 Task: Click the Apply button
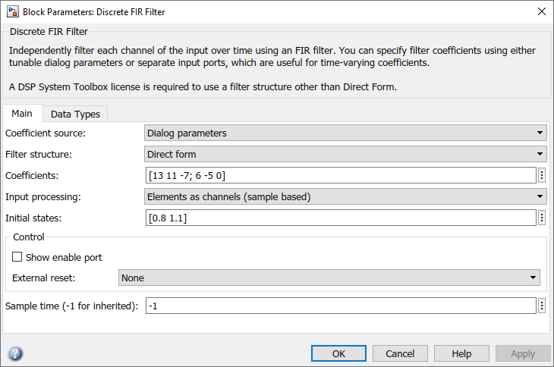coord(523,353)
